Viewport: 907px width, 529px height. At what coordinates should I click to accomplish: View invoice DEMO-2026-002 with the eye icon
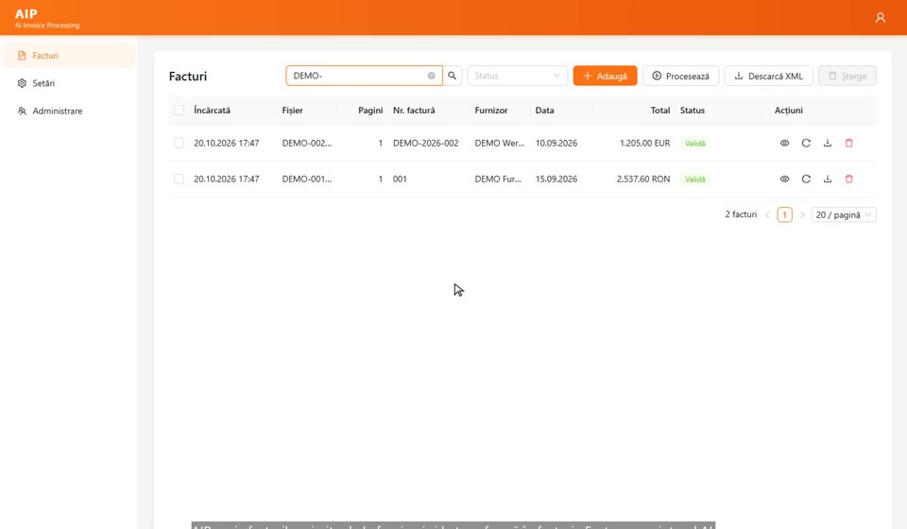click(x=784, y=143)
